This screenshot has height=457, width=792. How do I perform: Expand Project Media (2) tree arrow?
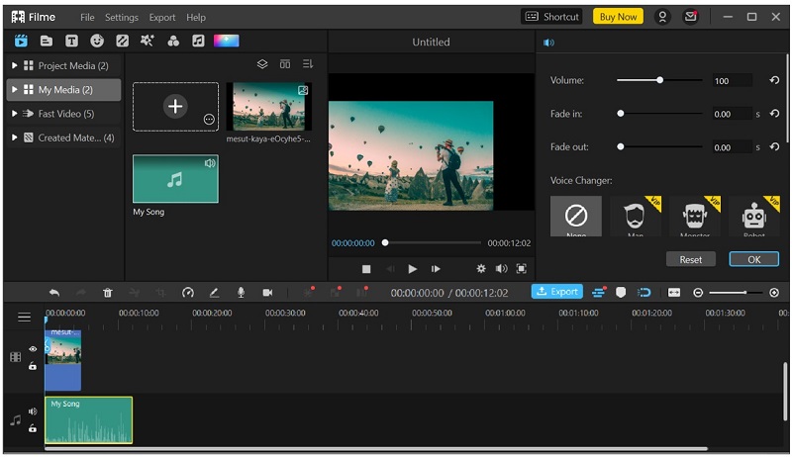pyautogui.click(x=15, y=65)
